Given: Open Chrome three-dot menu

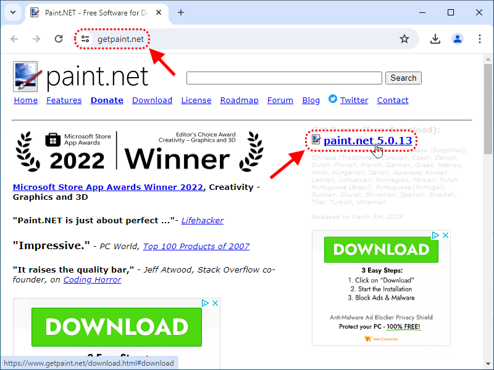Looking at the screenshot, I should pyautogui.click(x=480, y=39).
